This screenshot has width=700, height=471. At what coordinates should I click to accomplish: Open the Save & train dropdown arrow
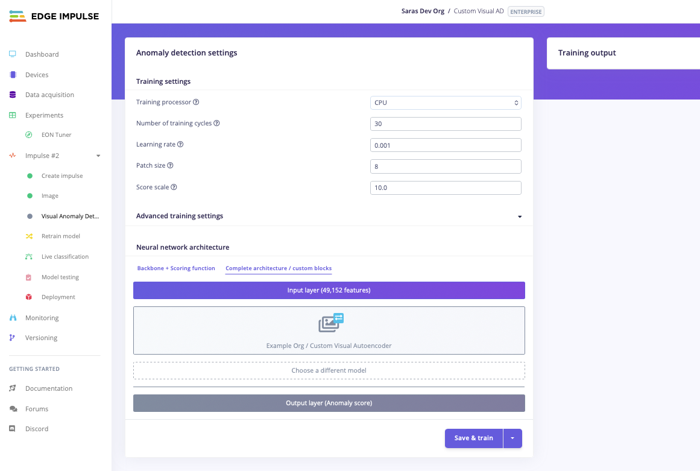512,438
